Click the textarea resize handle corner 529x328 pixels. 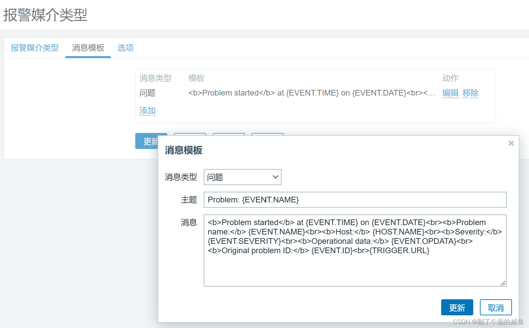pos(503,283)
